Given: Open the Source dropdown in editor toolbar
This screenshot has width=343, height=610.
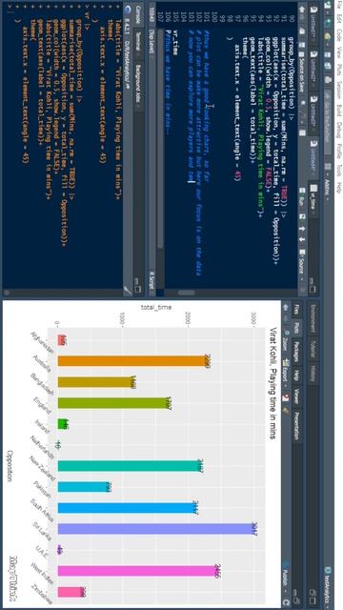Looking at the screenshot, I should tap(301, 265).
